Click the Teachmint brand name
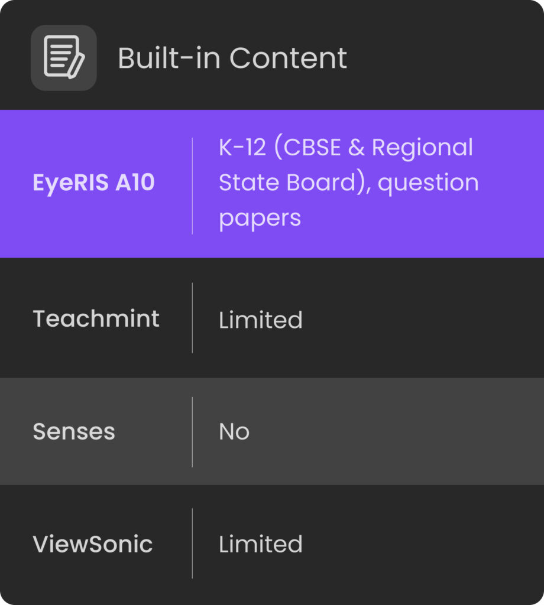Viewport: 544px width, 605px height. tap(96, 319)
